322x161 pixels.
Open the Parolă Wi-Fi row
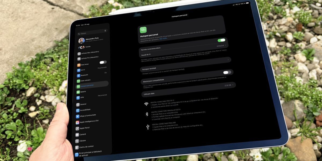point(184,50)
